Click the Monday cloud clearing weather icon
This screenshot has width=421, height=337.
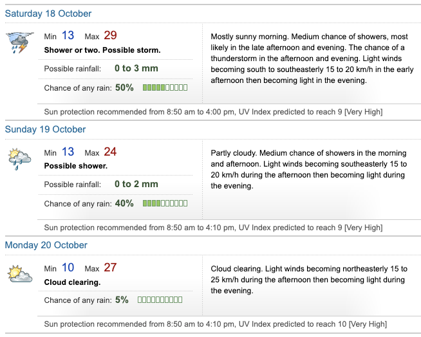point(19,274)
